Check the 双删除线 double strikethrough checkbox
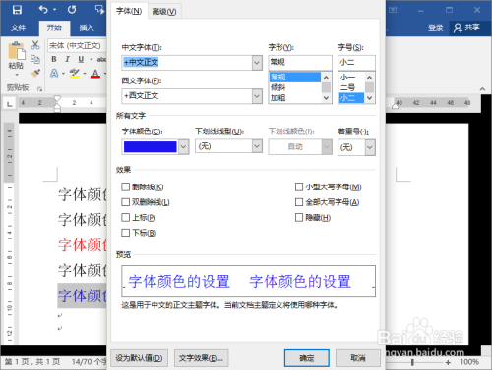The image size is (492, 370). pyautogui.click(x=125, y=202)
